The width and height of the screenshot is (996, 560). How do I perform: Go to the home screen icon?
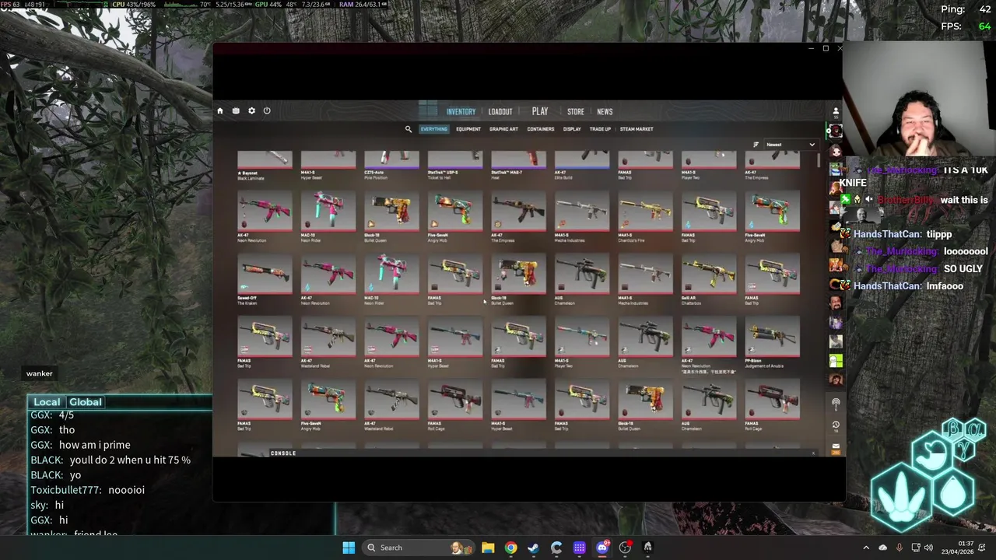coord(220,111)
